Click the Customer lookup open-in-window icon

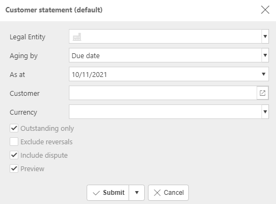point(263,93)
